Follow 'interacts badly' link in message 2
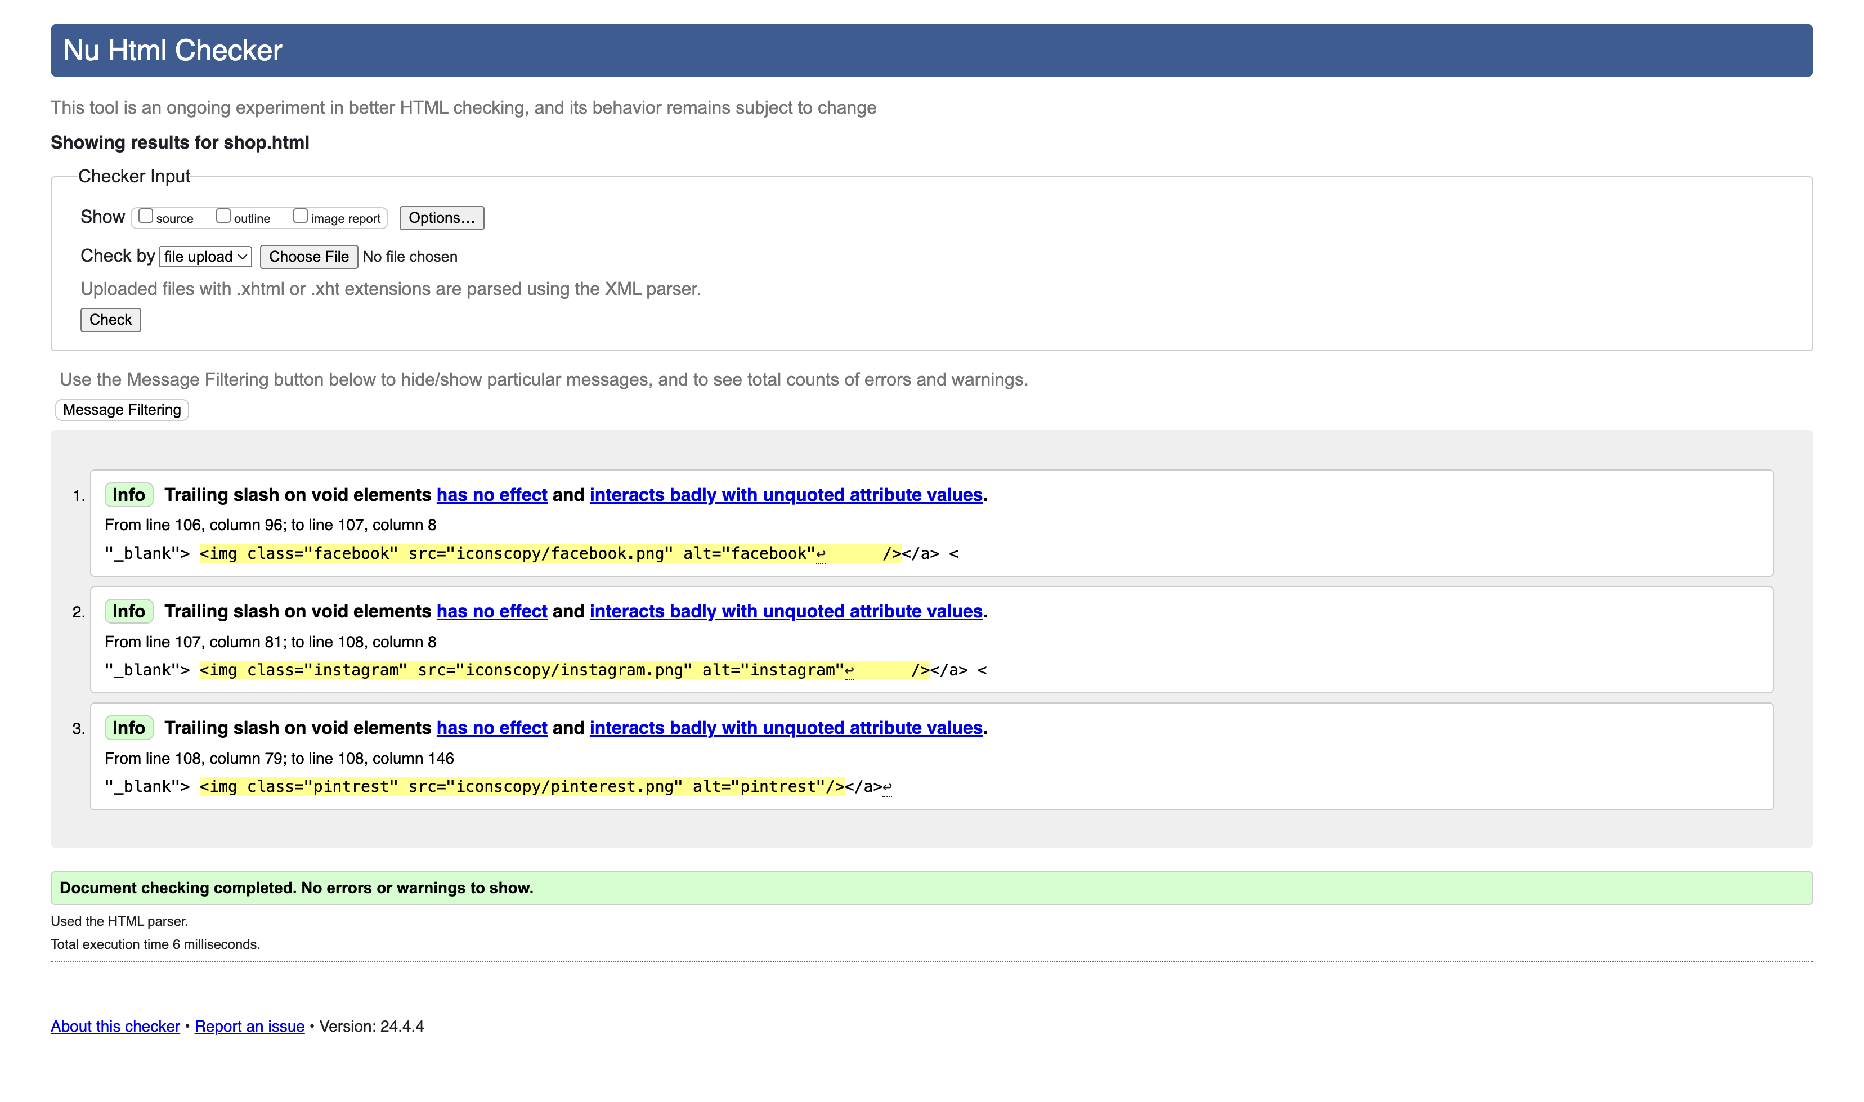Image resolution: width=1864 pixels, height=1102 pixels. click(x=785, y=611)
